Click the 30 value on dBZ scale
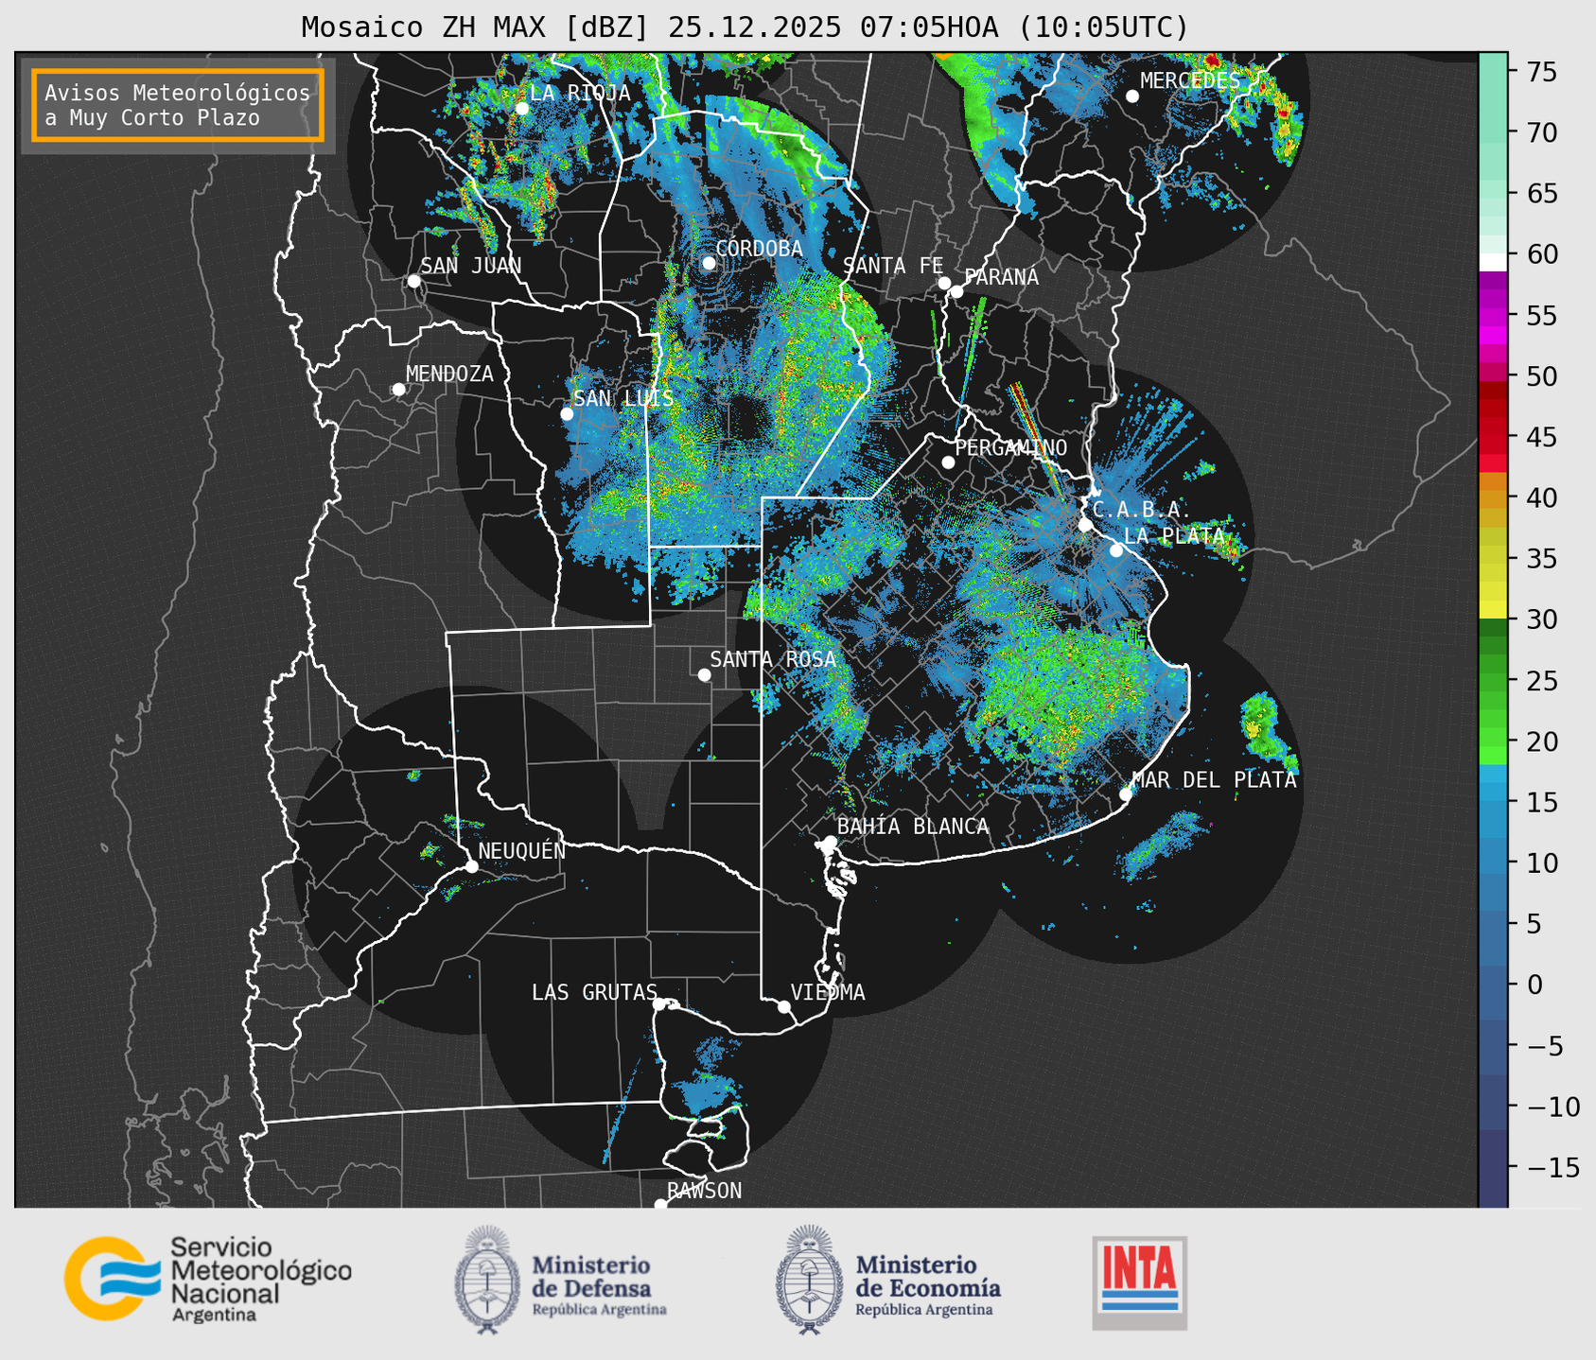Viewport: 1596px width, 1360px height. point(1540,619)
